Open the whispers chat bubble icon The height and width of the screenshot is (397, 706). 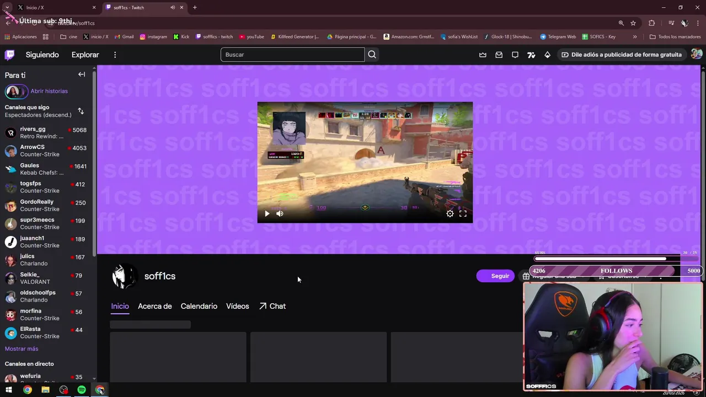[x=515, y=55]
